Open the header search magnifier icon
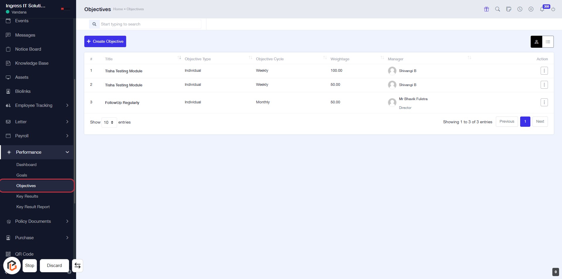Image resolution: width=562 pixels, height=279 pixels. pyautogui.click(x=498, y=9)
